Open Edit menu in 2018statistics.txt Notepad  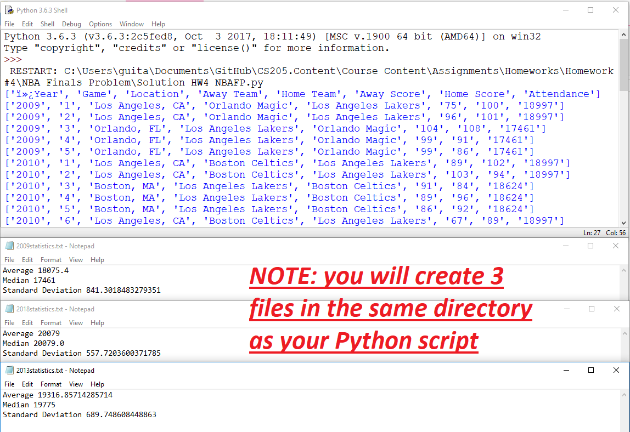pyautogui.click(x=27, y=323)
